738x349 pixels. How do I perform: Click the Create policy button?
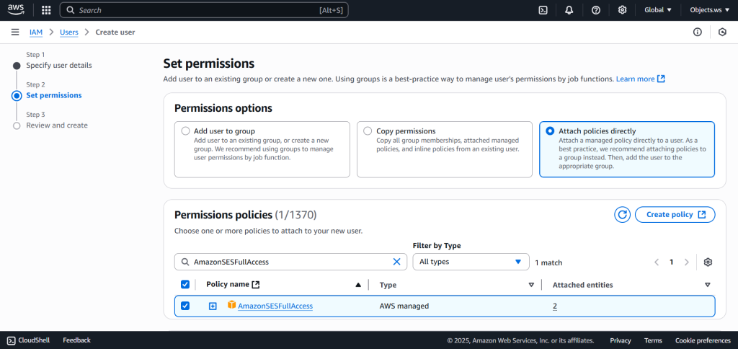pyautogui.click(x=675, y=215)
